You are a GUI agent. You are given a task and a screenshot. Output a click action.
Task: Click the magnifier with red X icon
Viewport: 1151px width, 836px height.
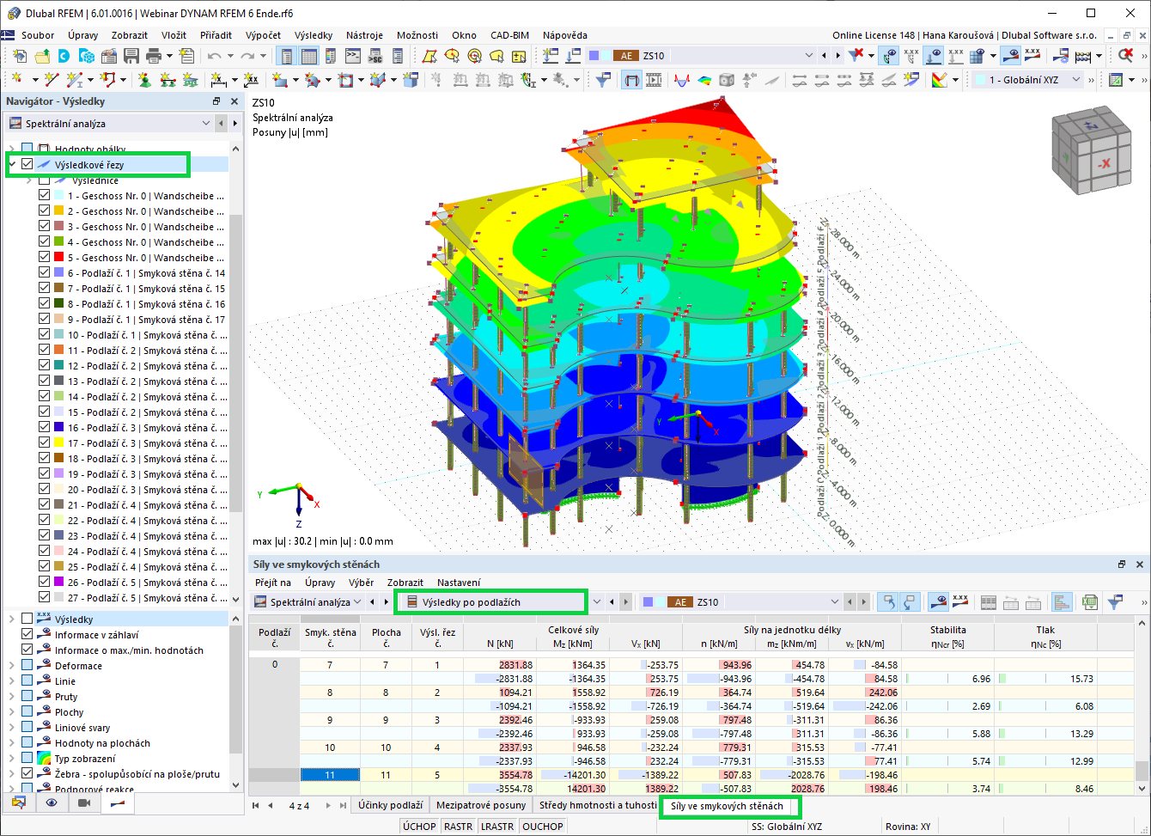coord(1125,56)
